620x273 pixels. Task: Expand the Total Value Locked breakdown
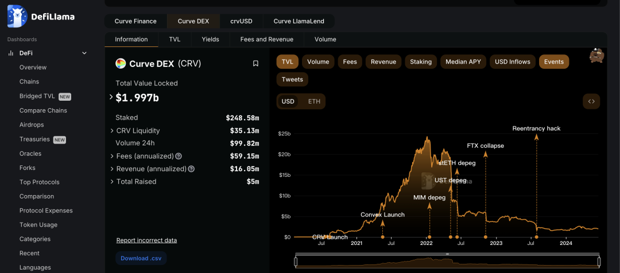111,97
